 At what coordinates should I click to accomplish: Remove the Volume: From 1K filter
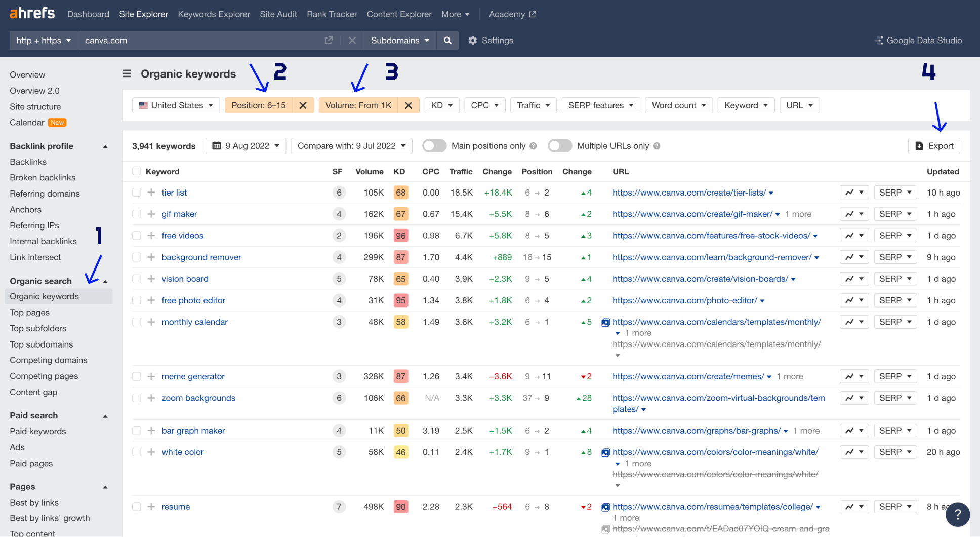tap(409, 105)
